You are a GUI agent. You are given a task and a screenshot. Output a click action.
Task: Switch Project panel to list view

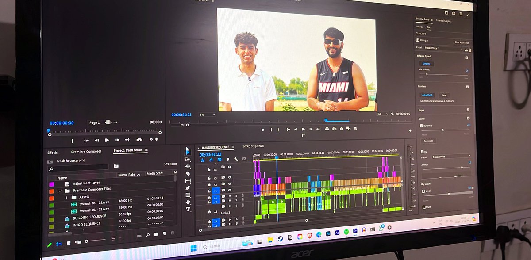(59, 244)
